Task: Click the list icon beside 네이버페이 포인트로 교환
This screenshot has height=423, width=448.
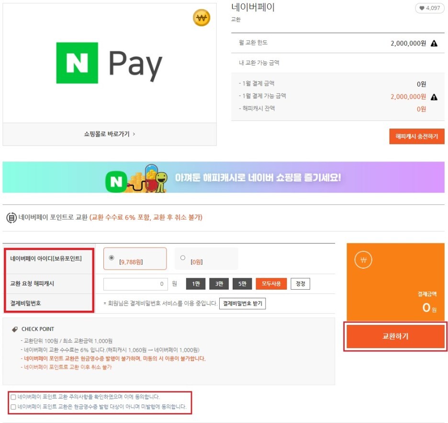Action: tap(11, 218)
